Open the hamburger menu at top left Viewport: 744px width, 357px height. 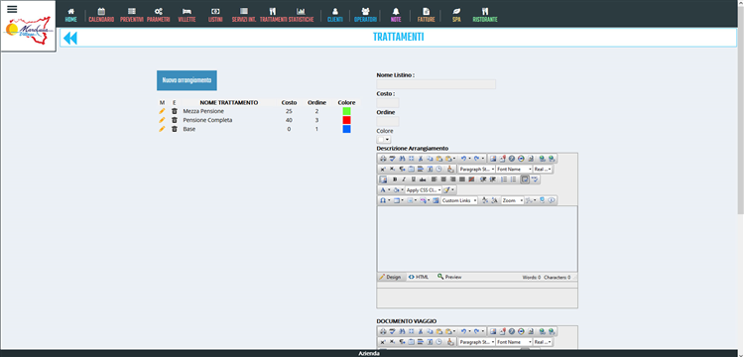[12, 9]
